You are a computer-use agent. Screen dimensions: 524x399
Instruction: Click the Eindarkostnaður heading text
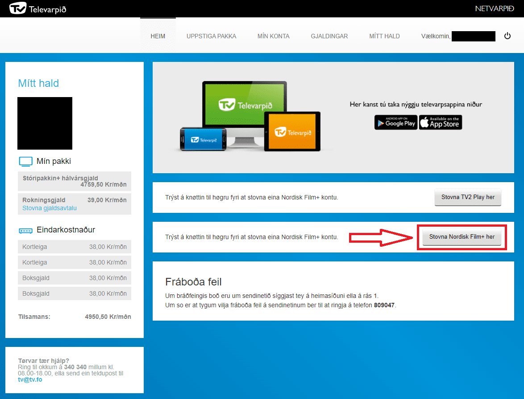coord(66,230)
